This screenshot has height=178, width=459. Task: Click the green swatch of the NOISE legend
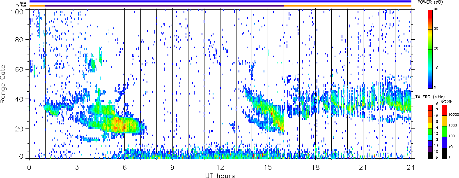pyautogui.click(x=444, y=131)
